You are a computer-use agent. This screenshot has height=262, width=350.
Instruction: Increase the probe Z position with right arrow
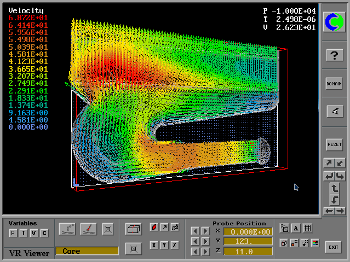(x=205, y=252)
